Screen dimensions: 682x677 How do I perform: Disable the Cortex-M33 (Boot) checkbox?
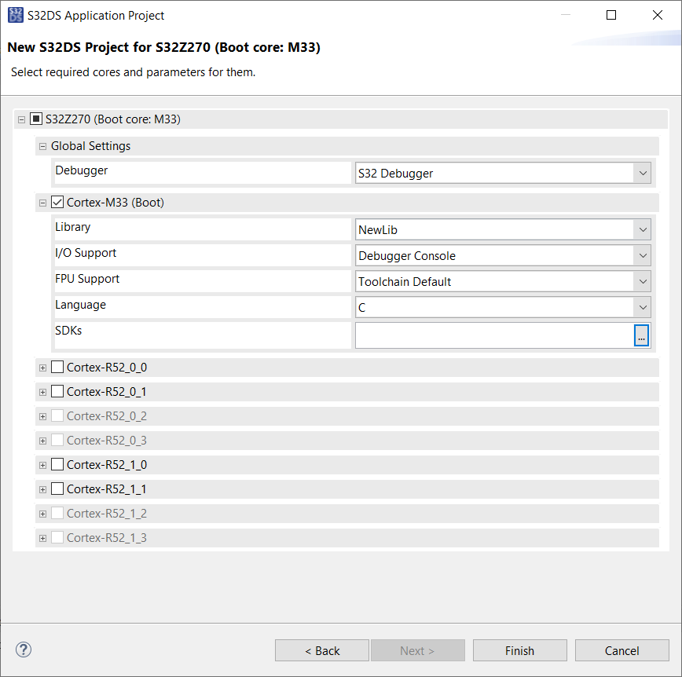tap(57, 201)
